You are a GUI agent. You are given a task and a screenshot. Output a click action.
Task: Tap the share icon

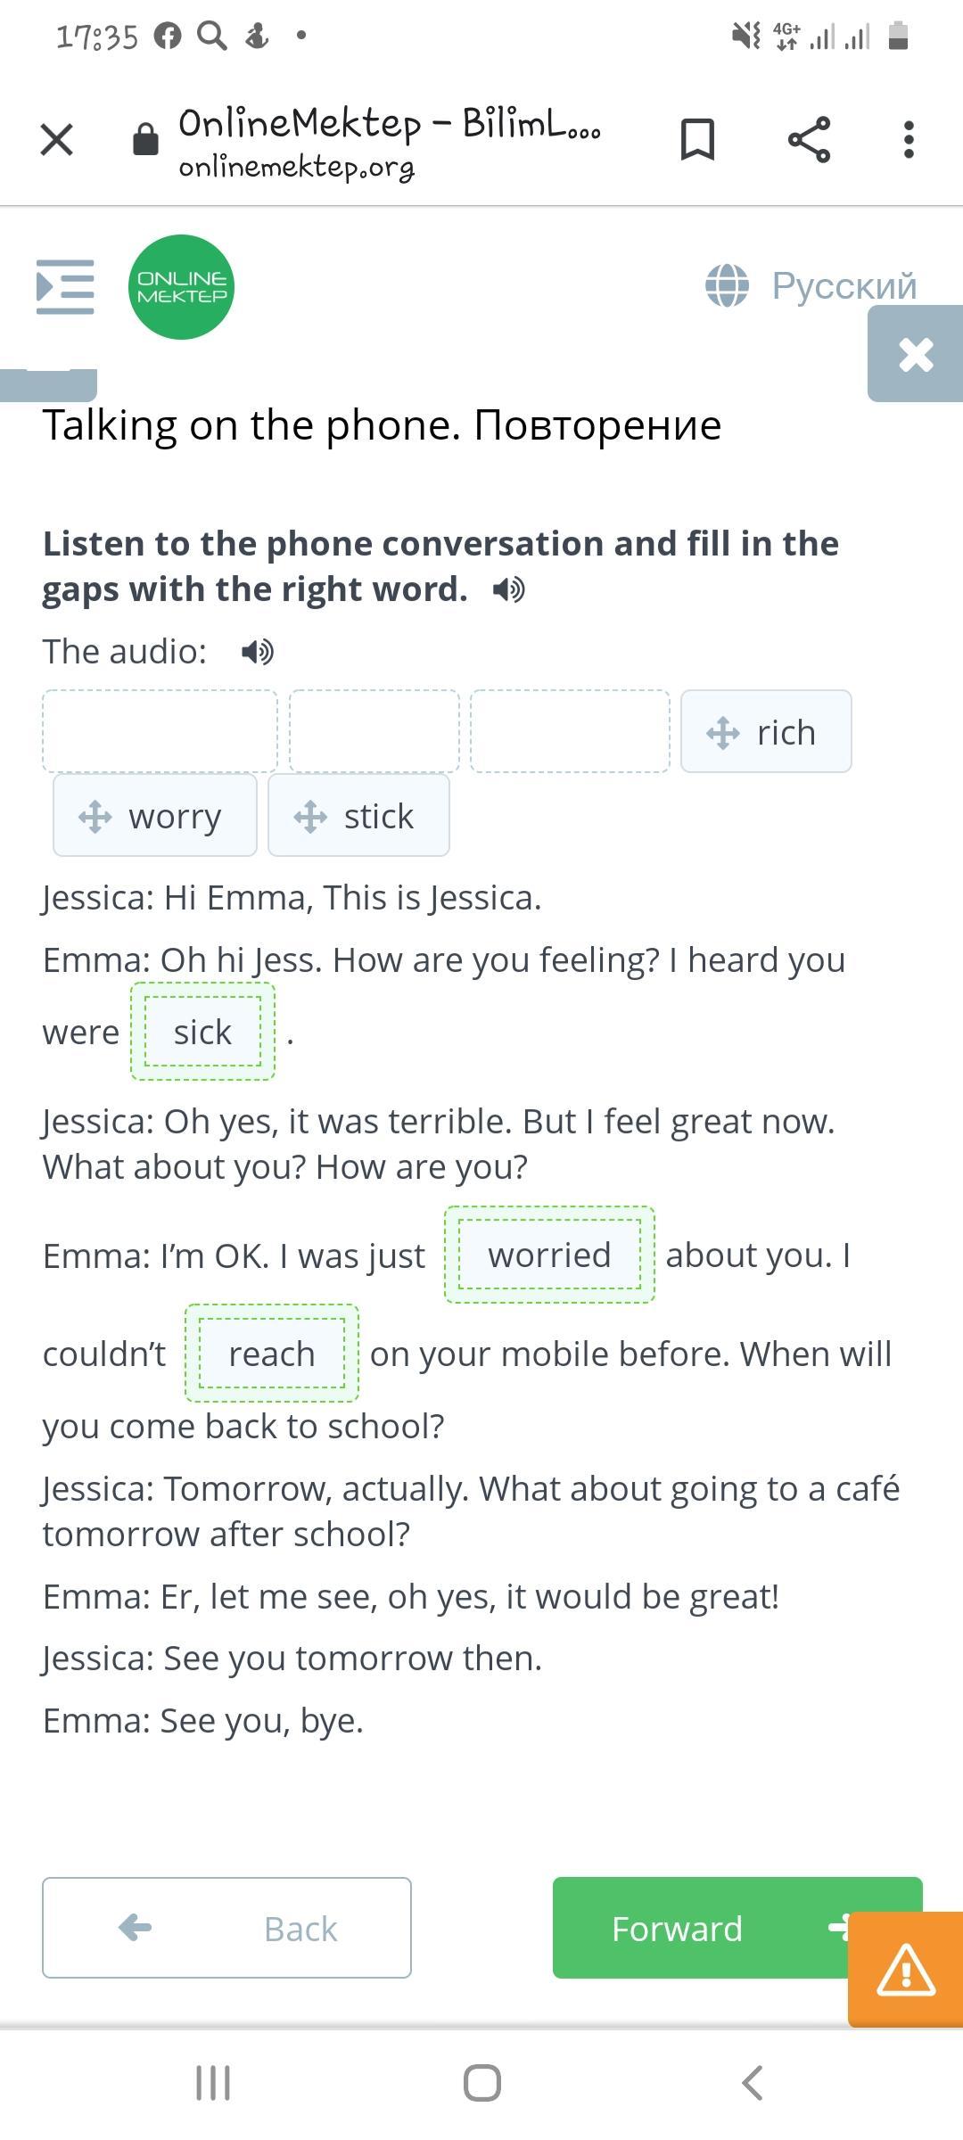tap(809, 139)
